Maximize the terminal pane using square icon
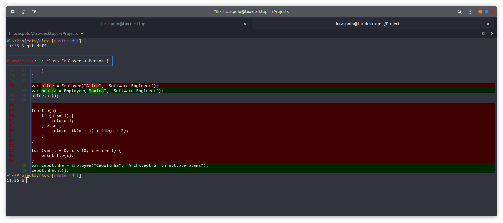Viewport: 503px width, 223px height. pos(483,33)
